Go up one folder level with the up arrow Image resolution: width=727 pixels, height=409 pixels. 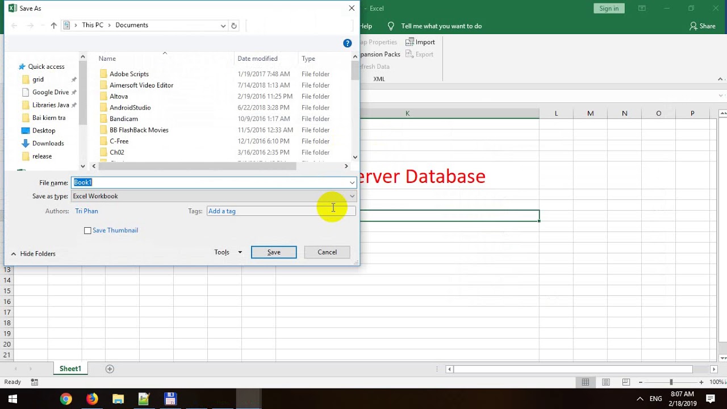(54, 26)
